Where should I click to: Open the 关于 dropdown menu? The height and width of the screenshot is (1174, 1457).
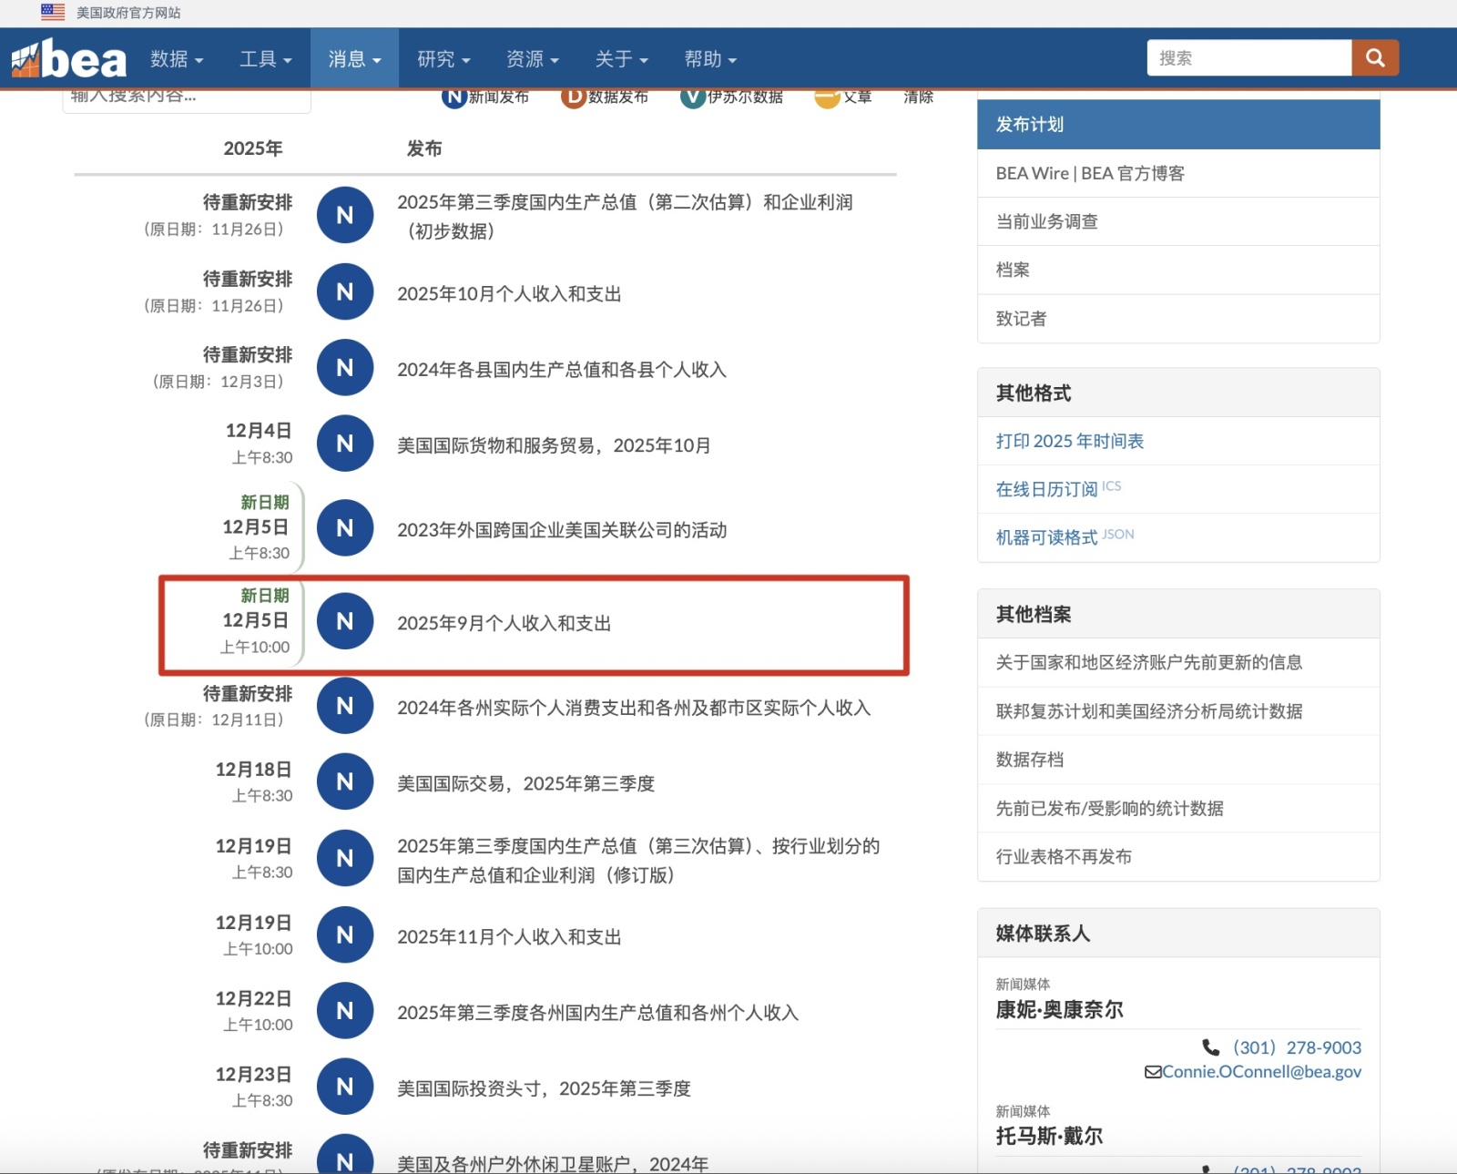[622, 59]
